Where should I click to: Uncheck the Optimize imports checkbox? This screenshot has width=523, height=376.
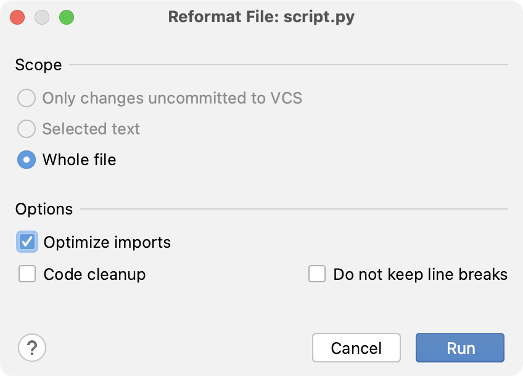pos(26,242)
